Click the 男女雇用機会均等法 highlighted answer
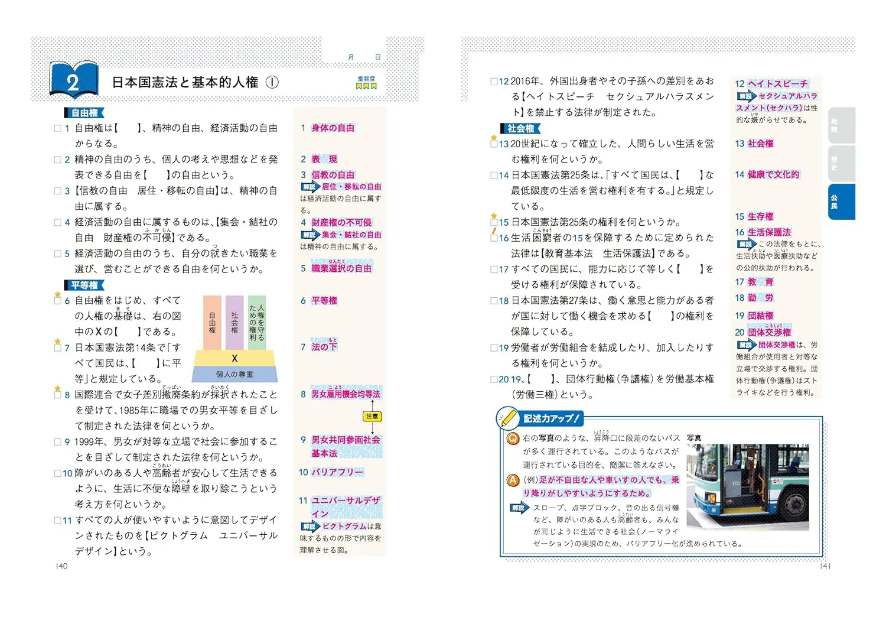This screenshot has height=627, width=886. [346, 394]
